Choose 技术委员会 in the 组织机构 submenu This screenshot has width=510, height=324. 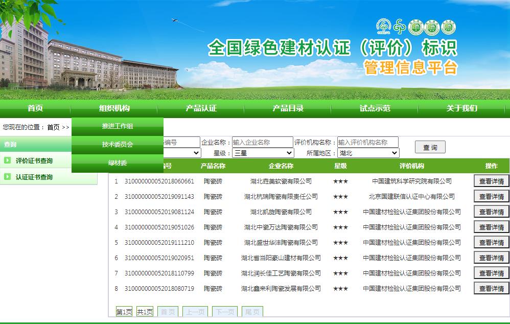pos(118,145)
